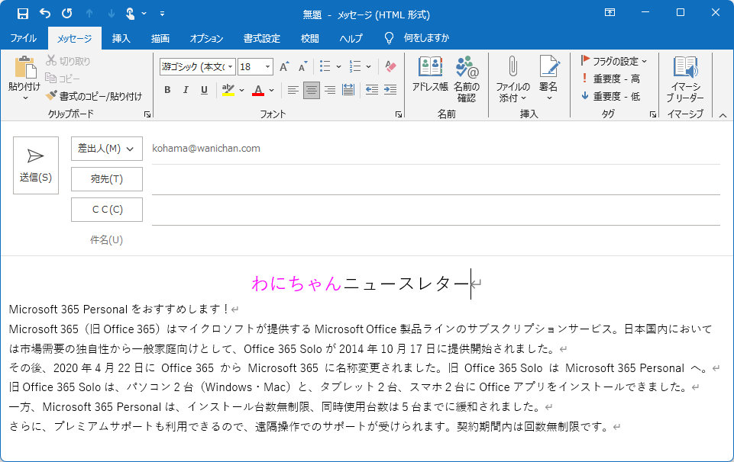The width and height of the screenshot is (734, 462).
Task: Decrease the paragraph indent
Action: [372, 90]
